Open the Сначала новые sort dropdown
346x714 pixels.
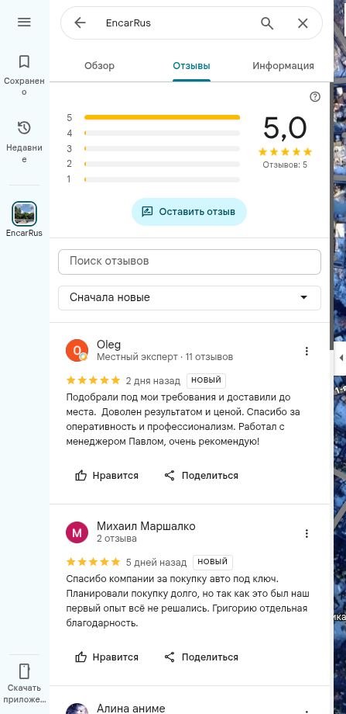[x=190, y=297]
